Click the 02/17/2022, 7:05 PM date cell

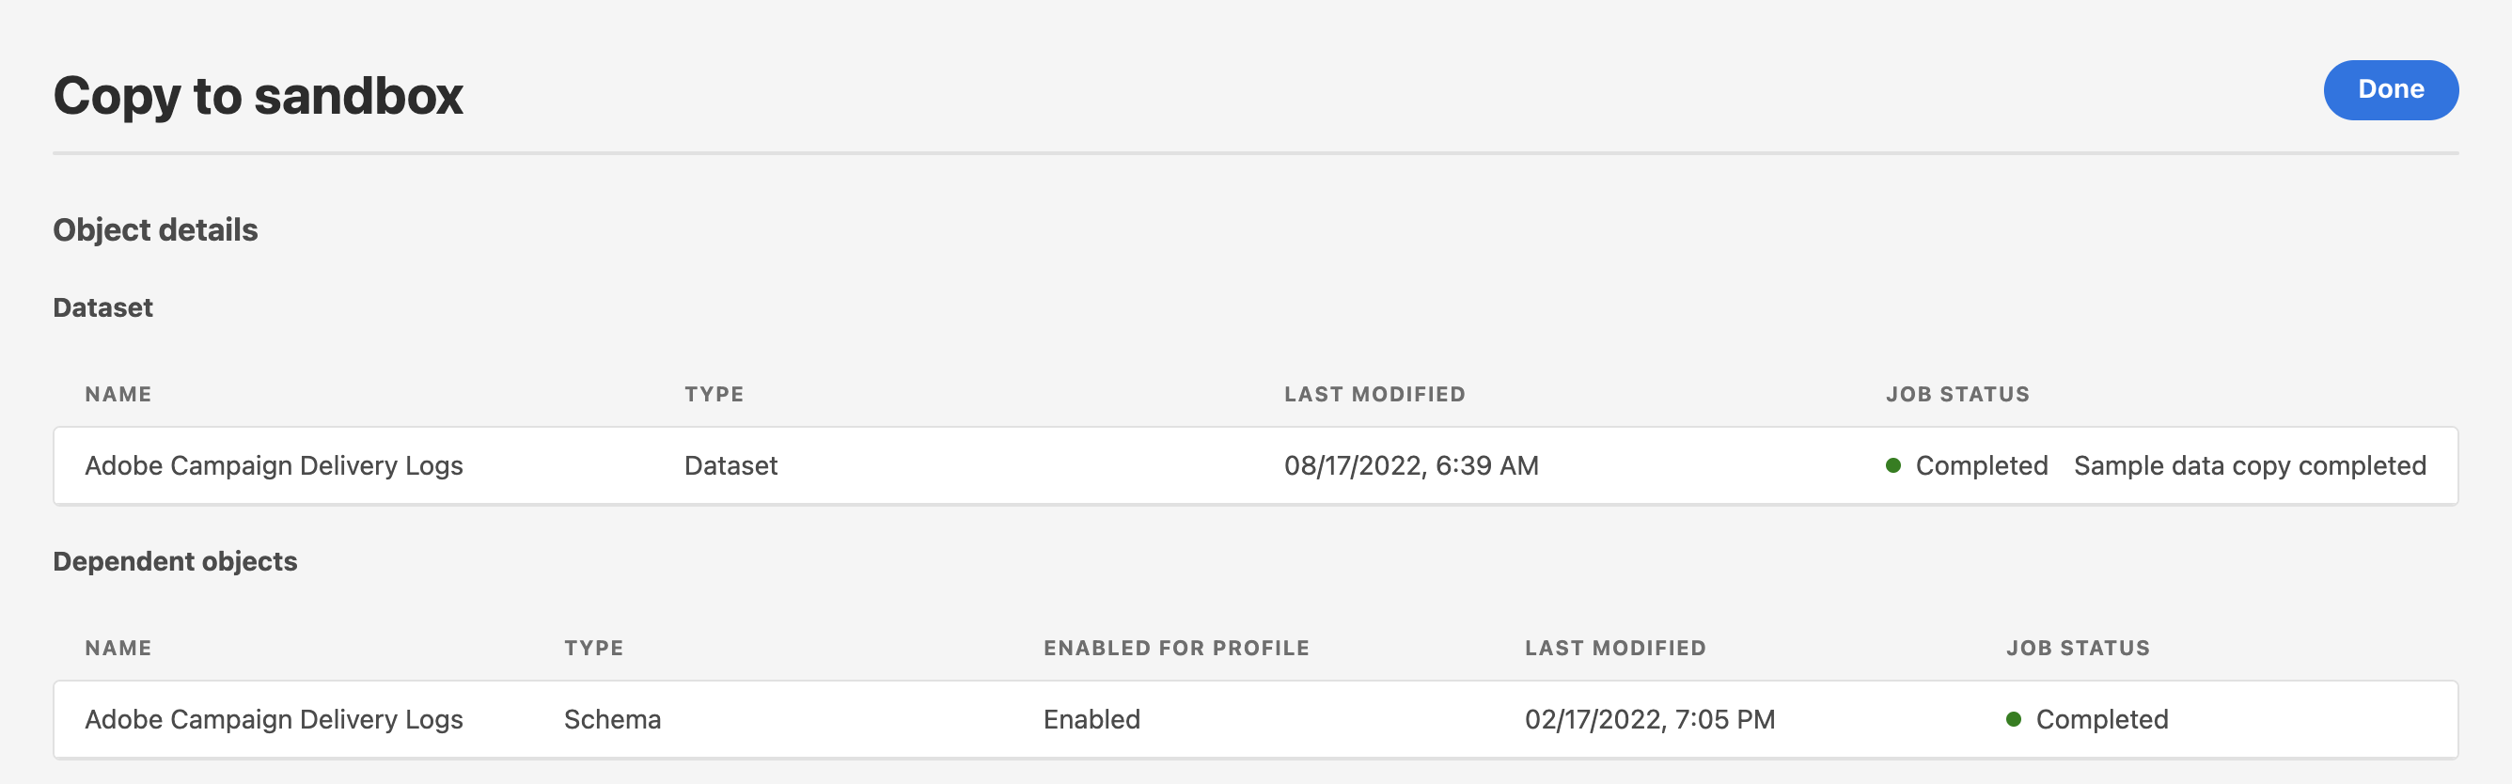[x=1649, y=718]
